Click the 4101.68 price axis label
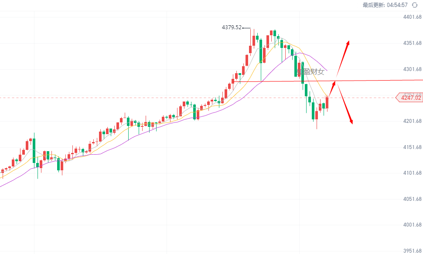The image size is (423, 254). coord(412,173)
